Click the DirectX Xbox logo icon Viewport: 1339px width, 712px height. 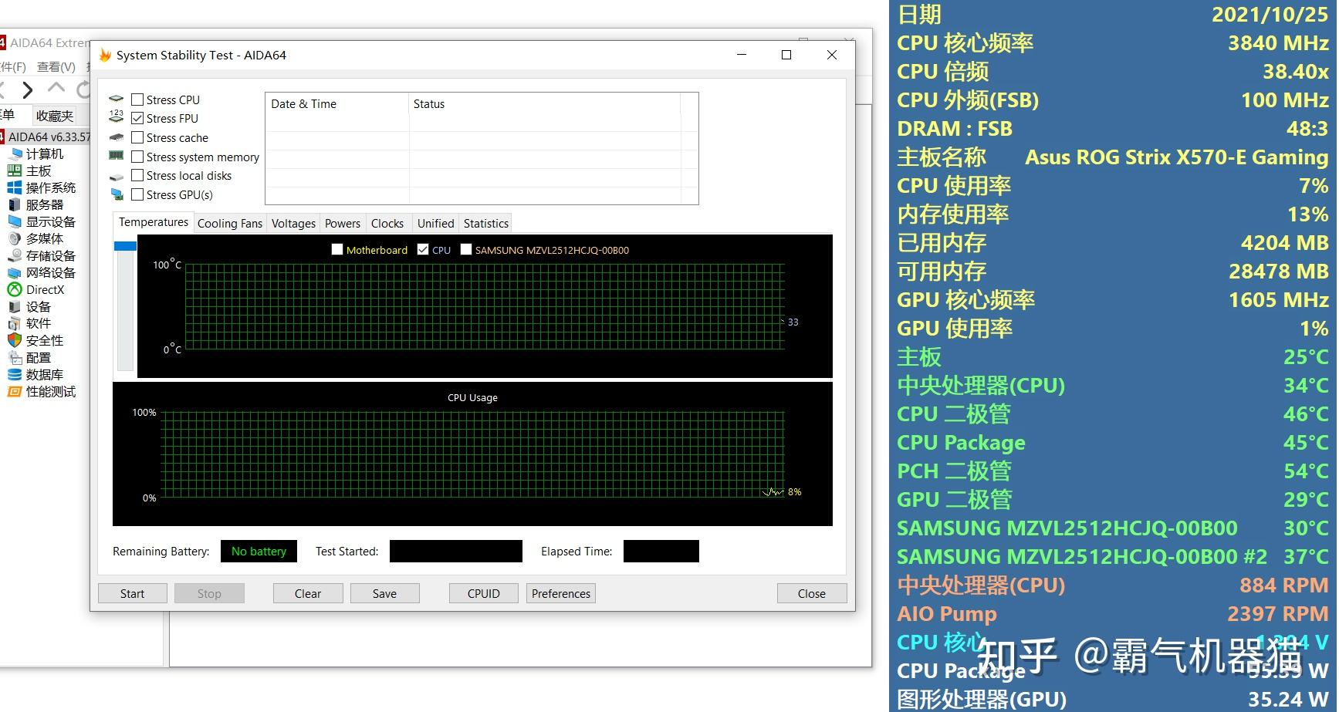[14, 289]
